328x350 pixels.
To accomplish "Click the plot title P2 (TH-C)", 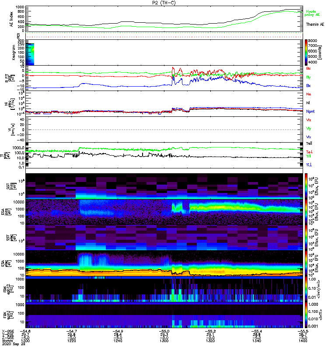I will click(164, 3).
